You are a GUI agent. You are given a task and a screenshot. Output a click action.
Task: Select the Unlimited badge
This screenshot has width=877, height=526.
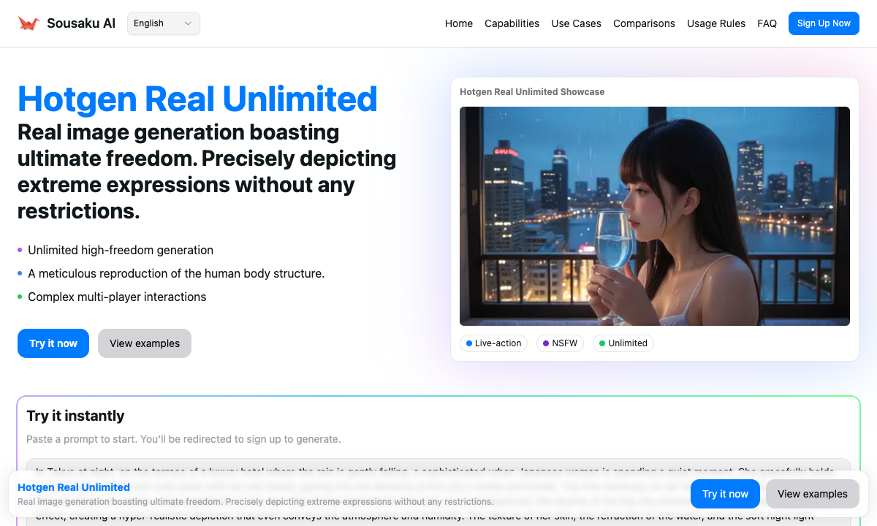pyautogui.click(x=623, y=343)
